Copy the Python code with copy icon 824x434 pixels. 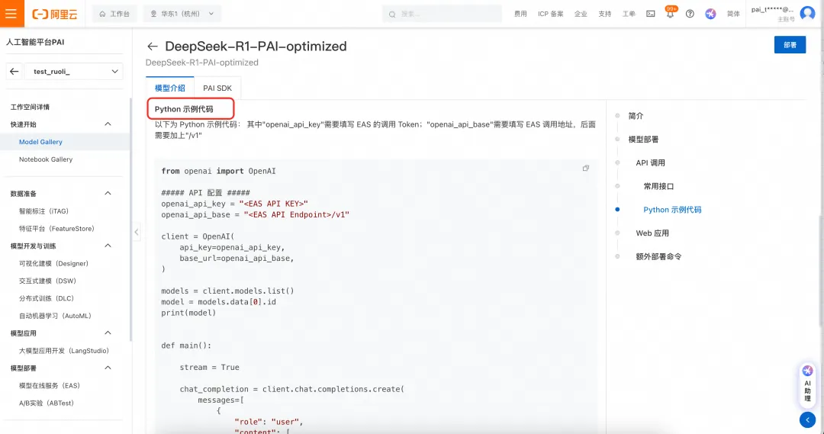[586, 168]
